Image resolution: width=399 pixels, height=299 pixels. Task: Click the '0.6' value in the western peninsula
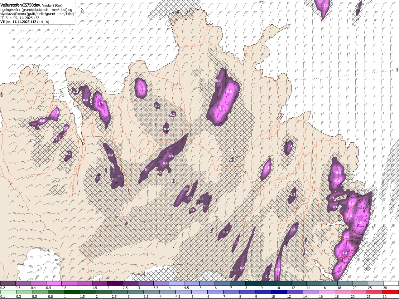pyautogui.click(x=43, y=121)
